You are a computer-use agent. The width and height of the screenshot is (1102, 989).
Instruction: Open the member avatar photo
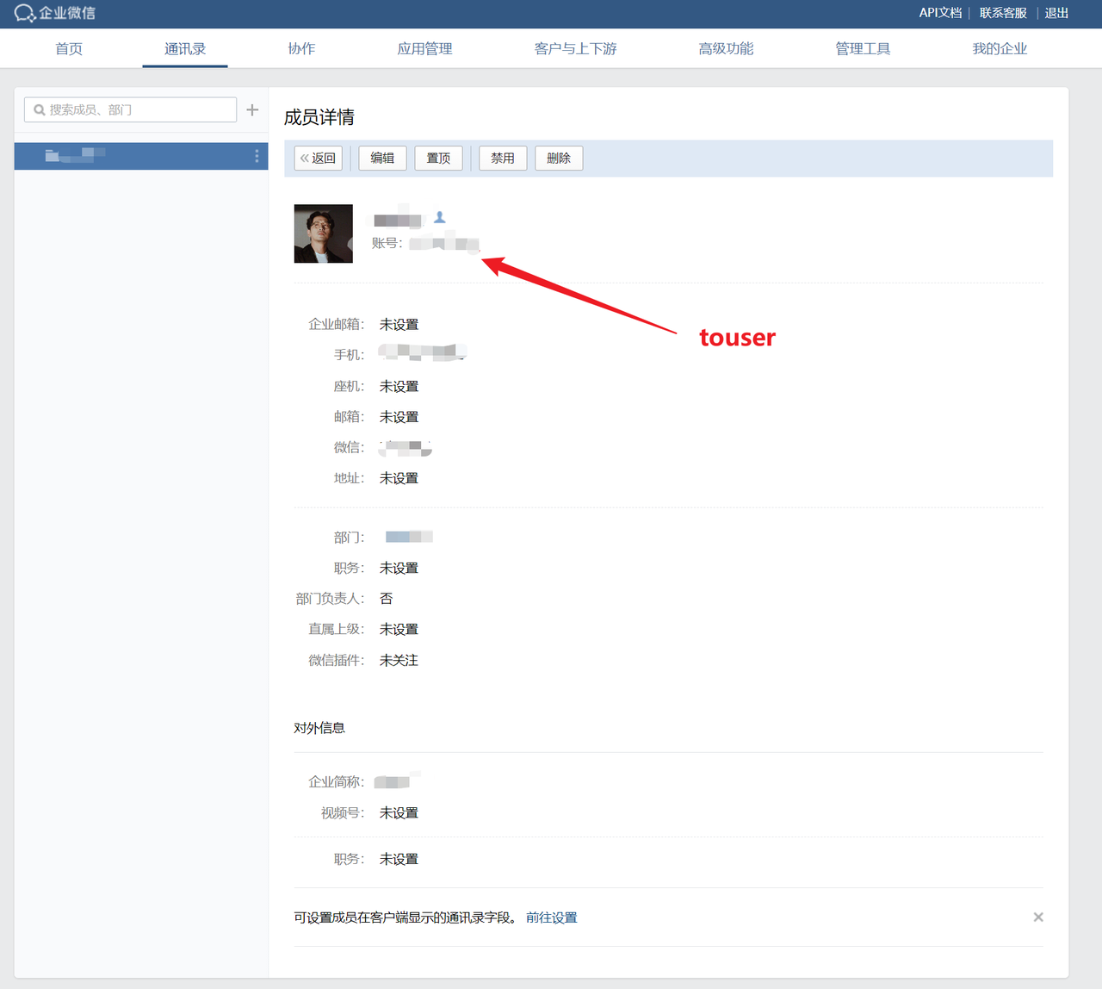point(324,233)
